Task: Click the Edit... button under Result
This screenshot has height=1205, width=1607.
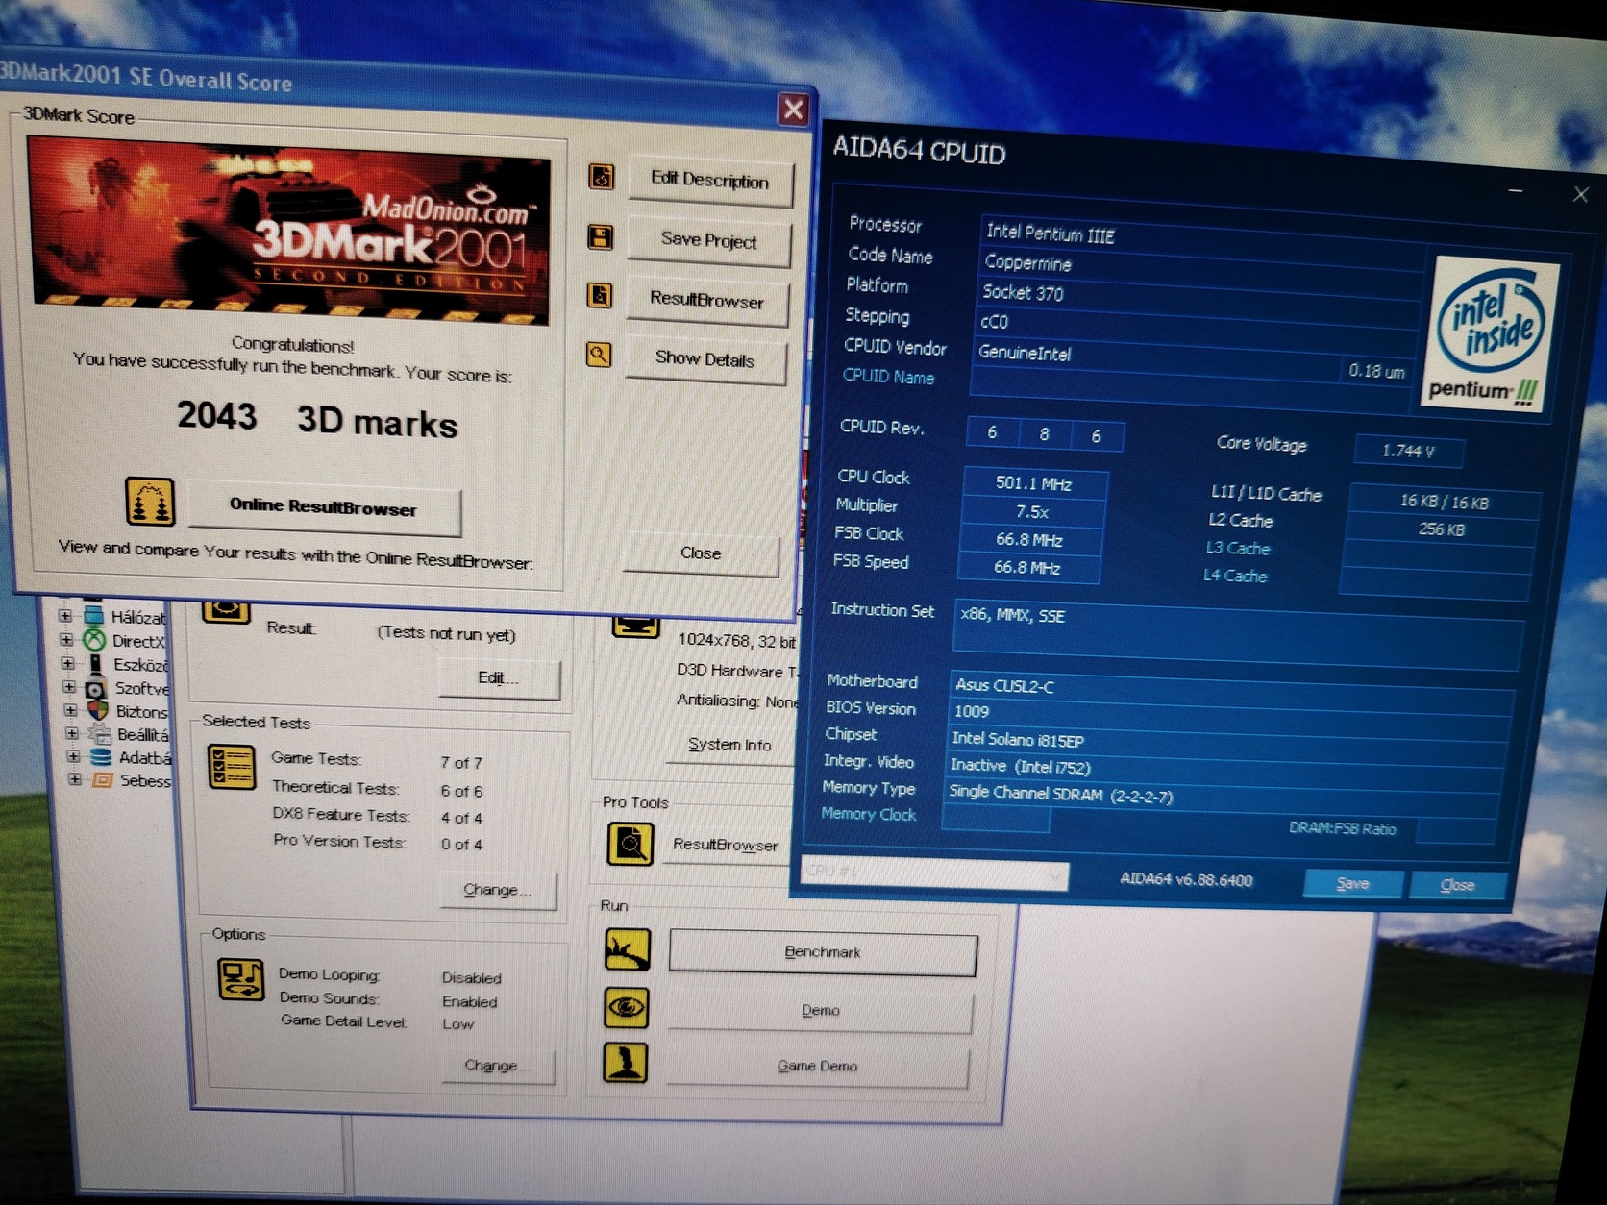Action: coord(499,678)
